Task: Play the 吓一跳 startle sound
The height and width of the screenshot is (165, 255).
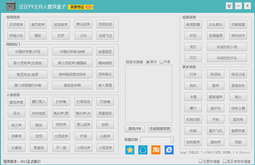Action: click(x=61, y=148)
